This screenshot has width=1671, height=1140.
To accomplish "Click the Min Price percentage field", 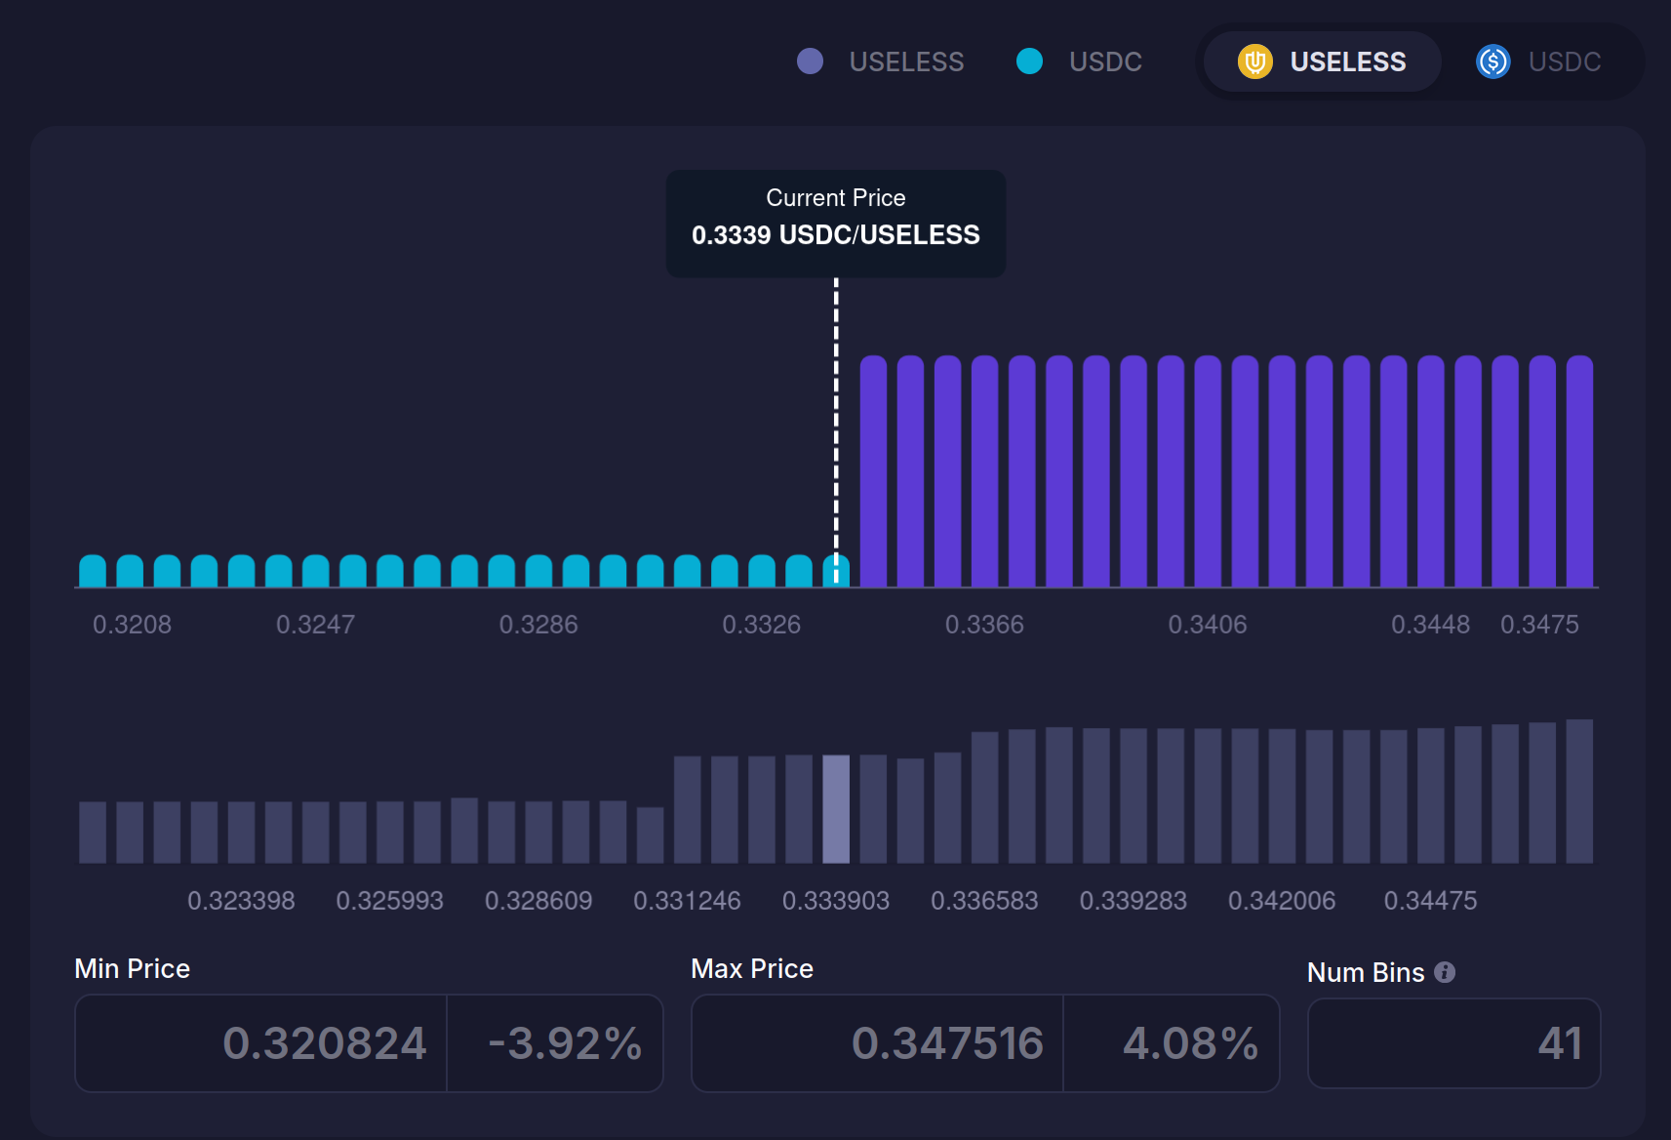I will click(555, 1042).
